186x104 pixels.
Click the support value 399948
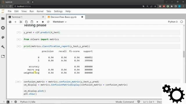(x=88, y=60)
